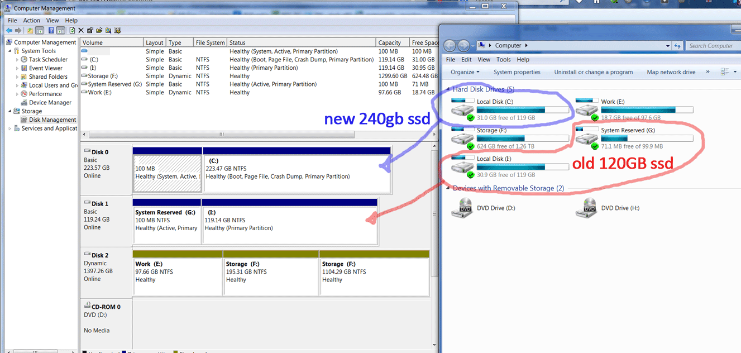Click the Map network drive button

671,71
